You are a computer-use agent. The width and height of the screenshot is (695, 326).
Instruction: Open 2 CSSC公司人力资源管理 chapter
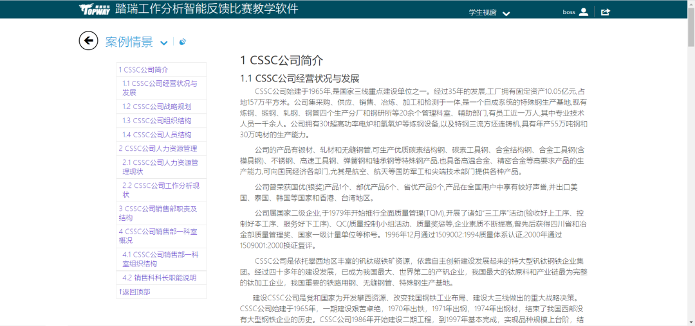pos(158,148)
